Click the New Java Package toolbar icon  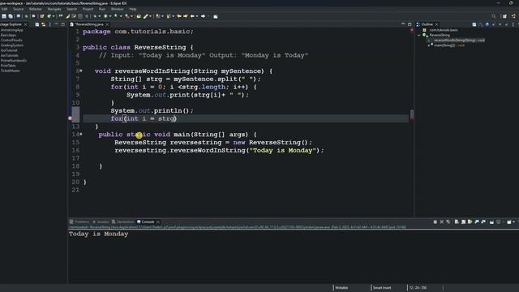[42, 16]
